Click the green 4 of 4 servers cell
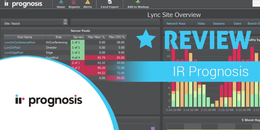260x130 pixels. 78,58
